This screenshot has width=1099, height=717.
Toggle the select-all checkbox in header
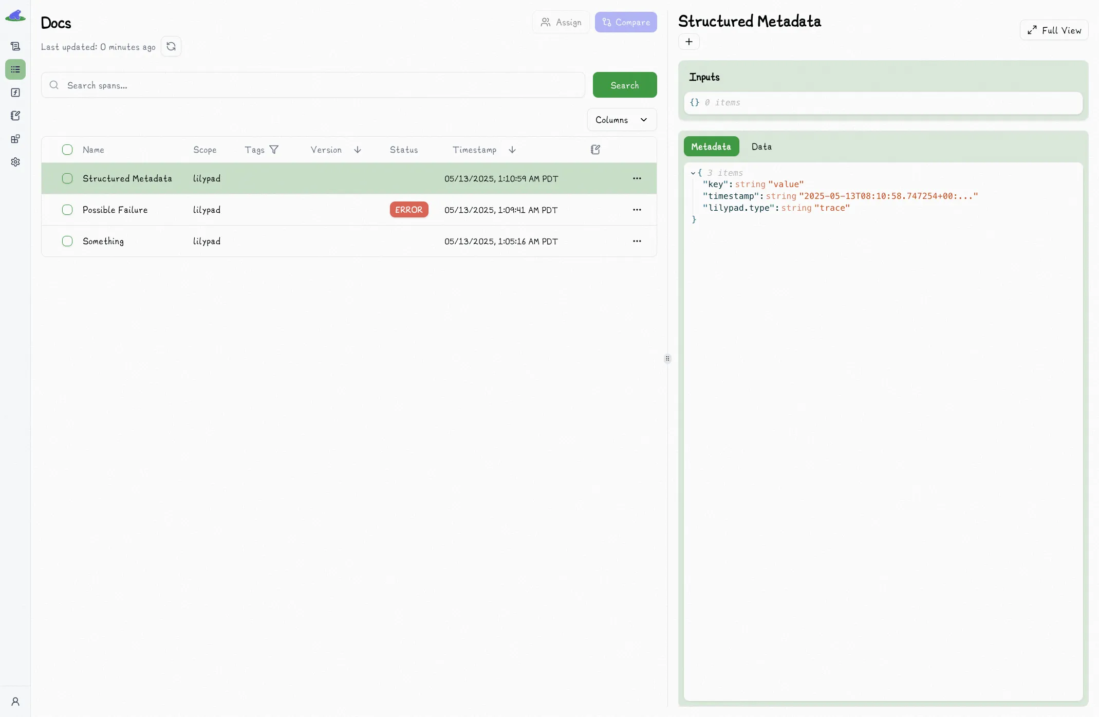click(x=67, y=150)
